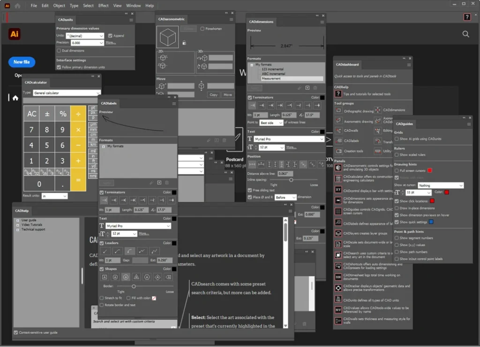Enable the Dual dimensions checkbox
Viewport: 480px width, 347px height.
(59, 51)
